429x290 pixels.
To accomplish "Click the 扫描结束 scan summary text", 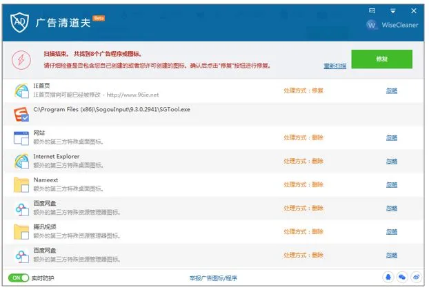I will coord(93,54).
